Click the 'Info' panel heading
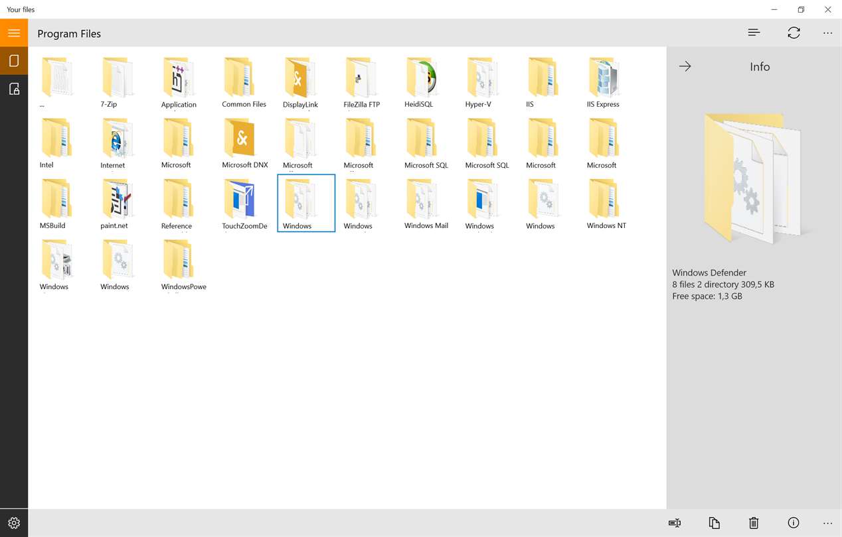The width and height of the screenshot is (842, 537). [x=760, y=66]
